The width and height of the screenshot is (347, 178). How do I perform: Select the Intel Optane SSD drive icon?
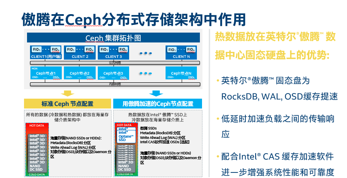126,135
